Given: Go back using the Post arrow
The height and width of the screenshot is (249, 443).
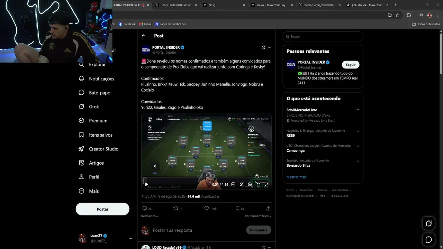Looking at the screenshot, I should click(144, 36).
